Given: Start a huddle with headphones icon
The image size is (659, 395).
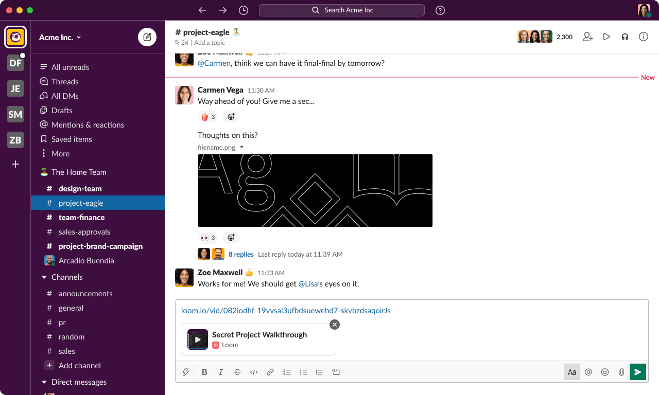Looking at the screenshot, I should pos(625,37).
